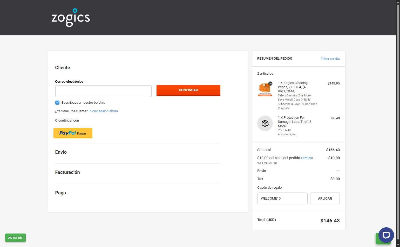Click the -$10.00 discount amount
Screen dimensions: 400x247
click(x=333, y=158)
